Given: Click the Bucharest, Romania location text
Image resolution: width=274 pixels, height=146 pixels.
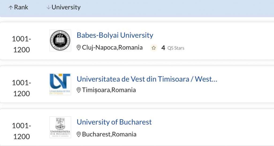Looking at the screenshot, I should 109,134.
